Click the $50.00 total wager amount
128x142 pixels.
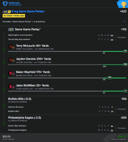[x=6, y=136]
